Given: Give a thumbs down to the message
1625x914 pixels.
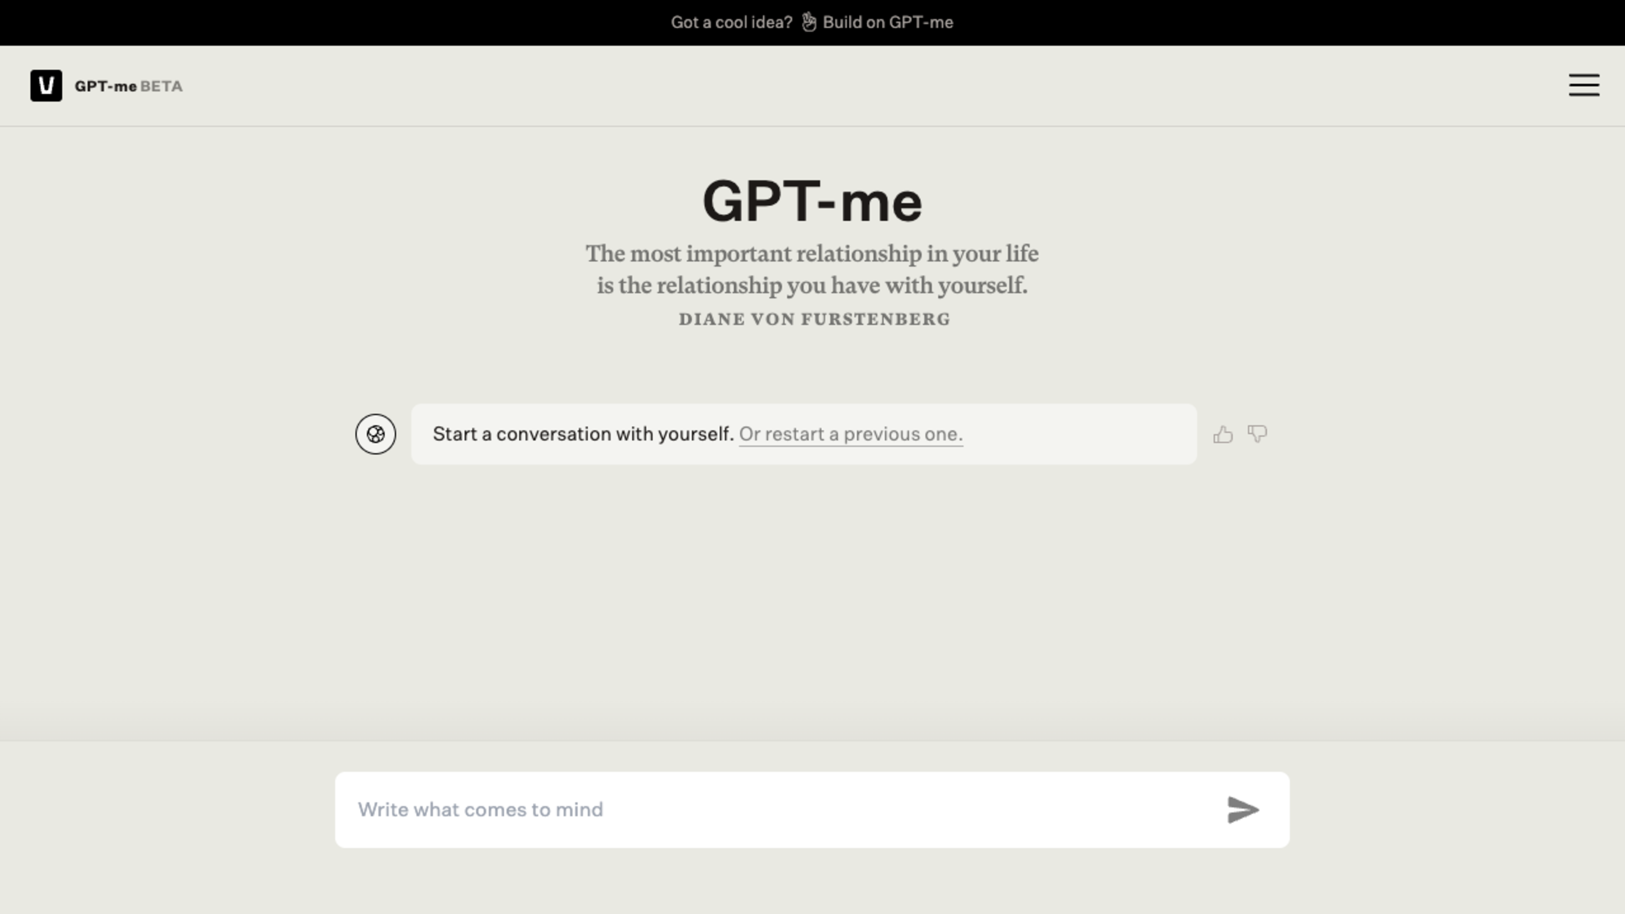Looking at the screenshot, I should (x=1257, y=434).
